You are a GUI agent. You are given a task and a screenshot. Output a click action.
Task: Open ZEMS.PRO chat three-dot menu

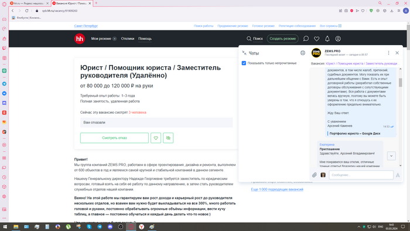[388, 53]
